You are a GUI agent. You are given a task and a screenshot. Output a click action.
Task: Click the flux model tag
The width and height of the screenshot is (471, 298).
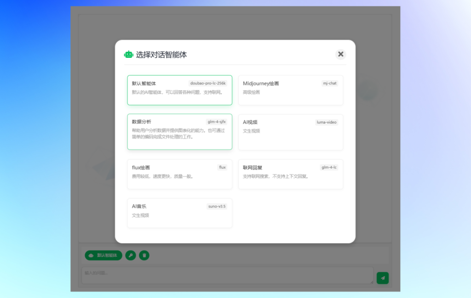(x=222, y=167)
